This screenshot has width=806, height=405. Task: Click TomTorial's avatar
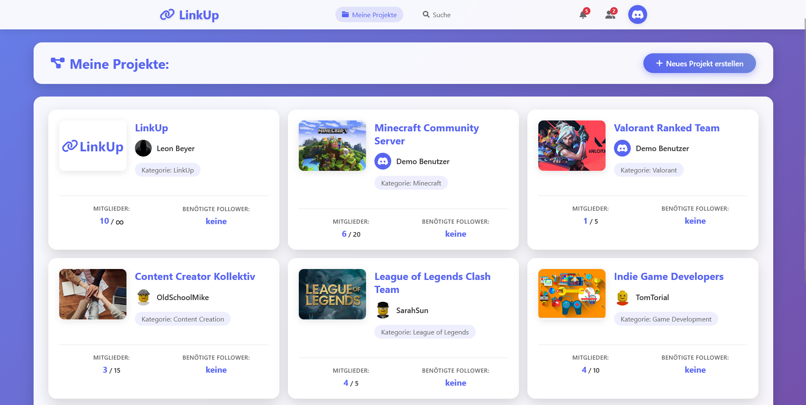click(x=622, y=297)
